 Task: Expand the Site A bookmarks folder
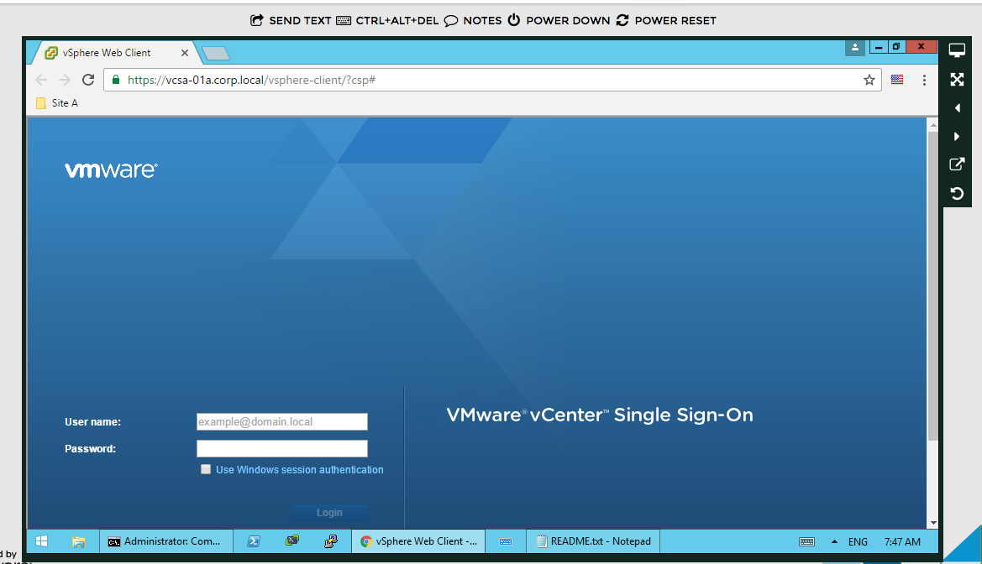(x=57, y=103)
